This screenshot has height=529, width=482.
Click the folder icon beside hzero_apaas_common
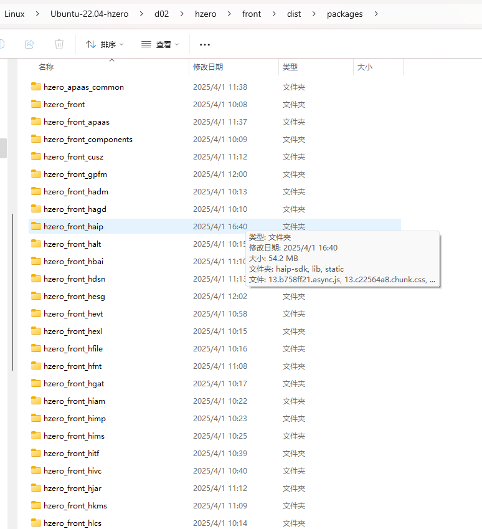click(x=36, y=87)
